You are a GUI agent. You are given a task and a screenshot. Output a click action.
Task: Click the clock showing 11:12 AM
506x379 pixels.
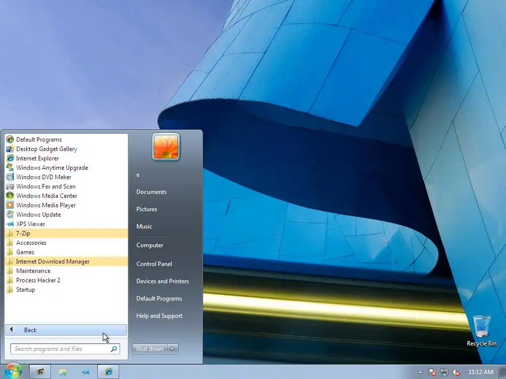(x=481, y=372)
